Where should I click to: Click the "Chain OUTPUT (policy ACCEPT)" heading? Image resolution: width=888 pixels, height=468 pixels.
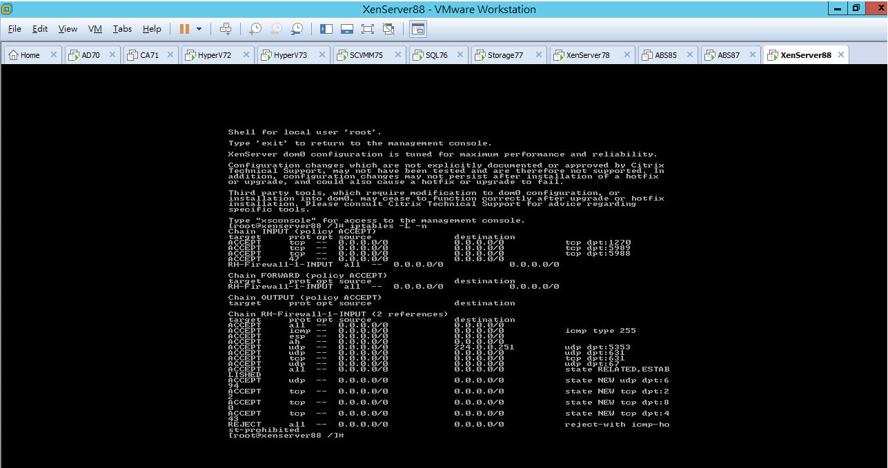pos(305,298)
